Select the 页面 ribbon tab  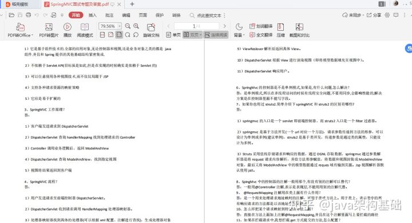pyautogui.click(x=142, y=15)
